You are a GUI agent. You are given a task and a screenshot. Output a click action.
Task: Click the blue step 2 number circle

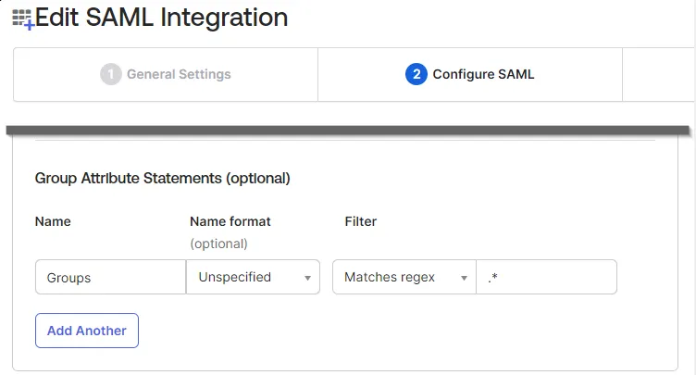416,74
